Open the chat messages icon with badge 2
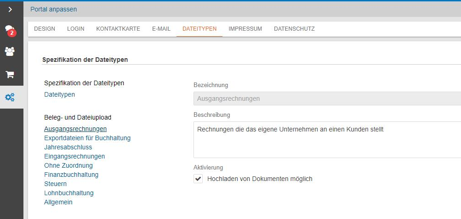The width and height of the screenshot is (461, 219). coord(10,31)
